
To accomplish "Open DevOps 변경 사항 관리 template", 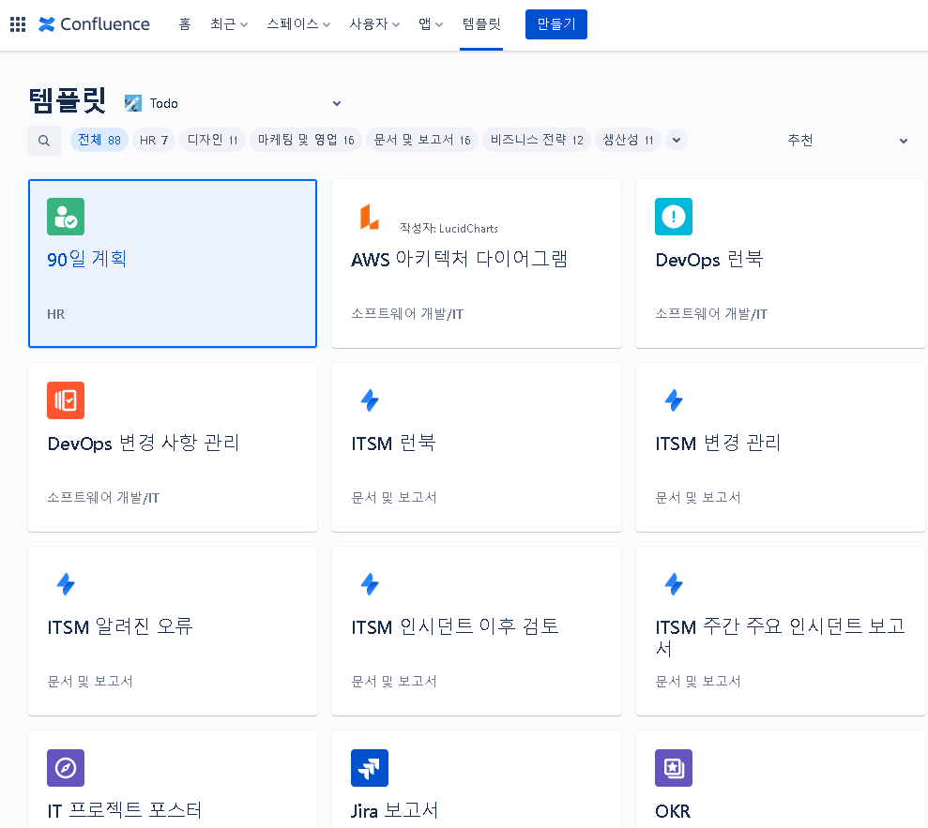I will pos(144,443).
